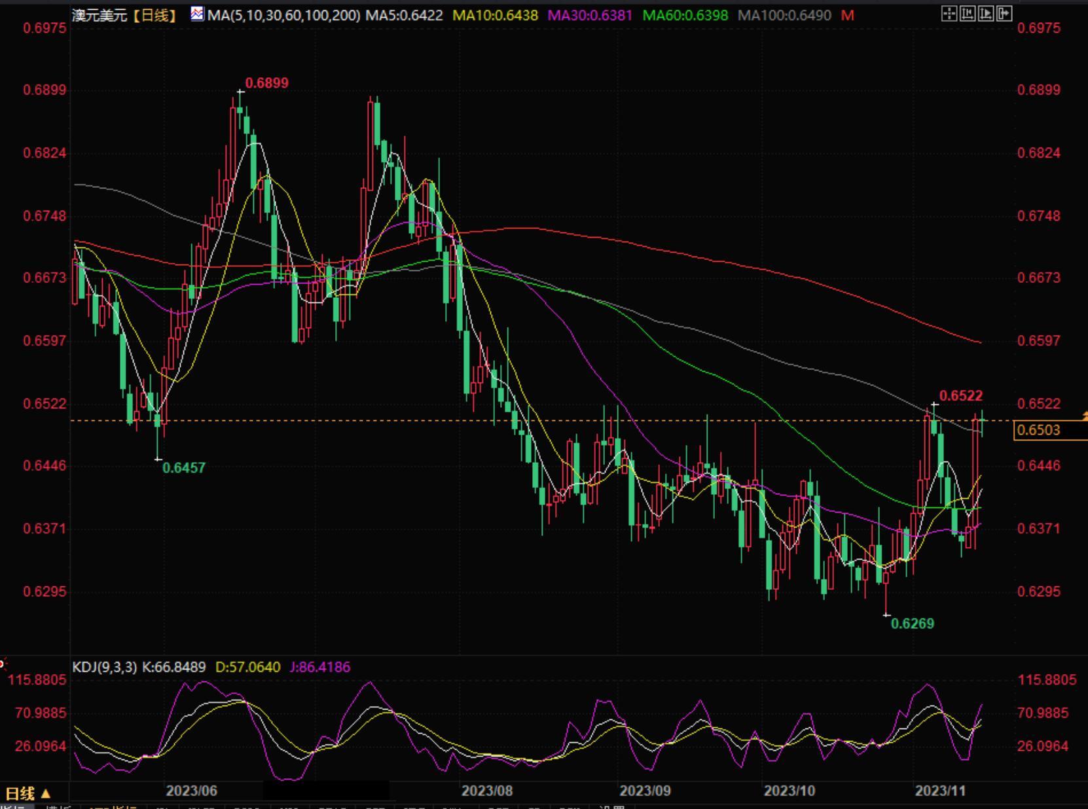Click the 澳元美元 symbol name
Image resolution: width=1088 pixels, height=809 pixels.
pos(100,15)
